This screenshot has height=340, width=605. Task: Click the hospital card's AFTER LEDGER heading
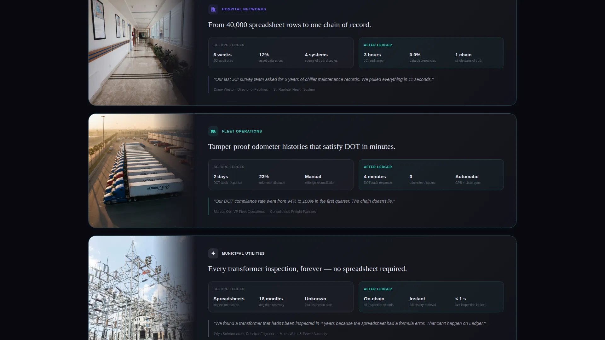(x=378, y=45)
